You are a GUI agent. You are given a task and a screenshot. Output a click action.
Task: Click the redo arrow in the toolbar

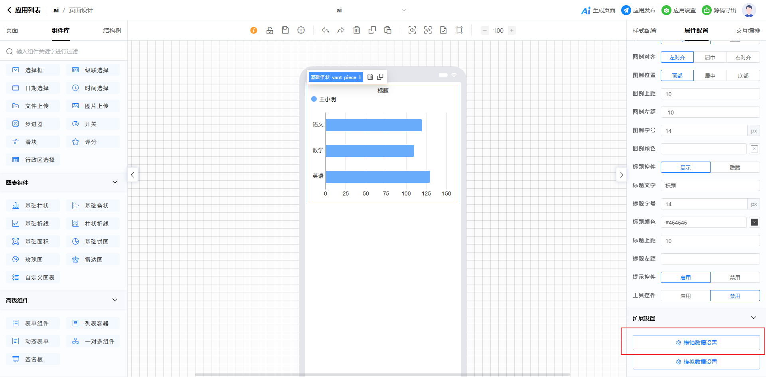(341, 30)
